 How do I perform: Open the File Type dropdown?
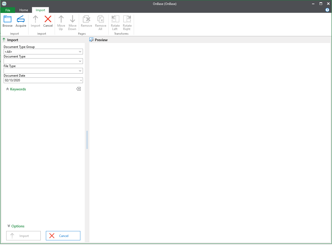[80, 71]
